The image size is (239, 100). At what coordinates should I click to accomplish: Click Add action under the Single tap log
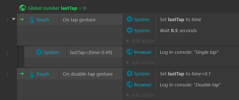(140, 63)
